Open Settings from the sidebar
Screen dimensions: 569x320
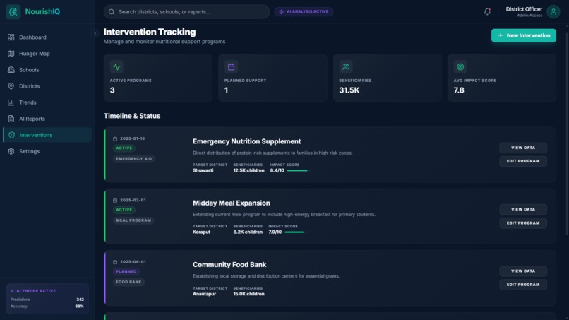click(47, 151)
